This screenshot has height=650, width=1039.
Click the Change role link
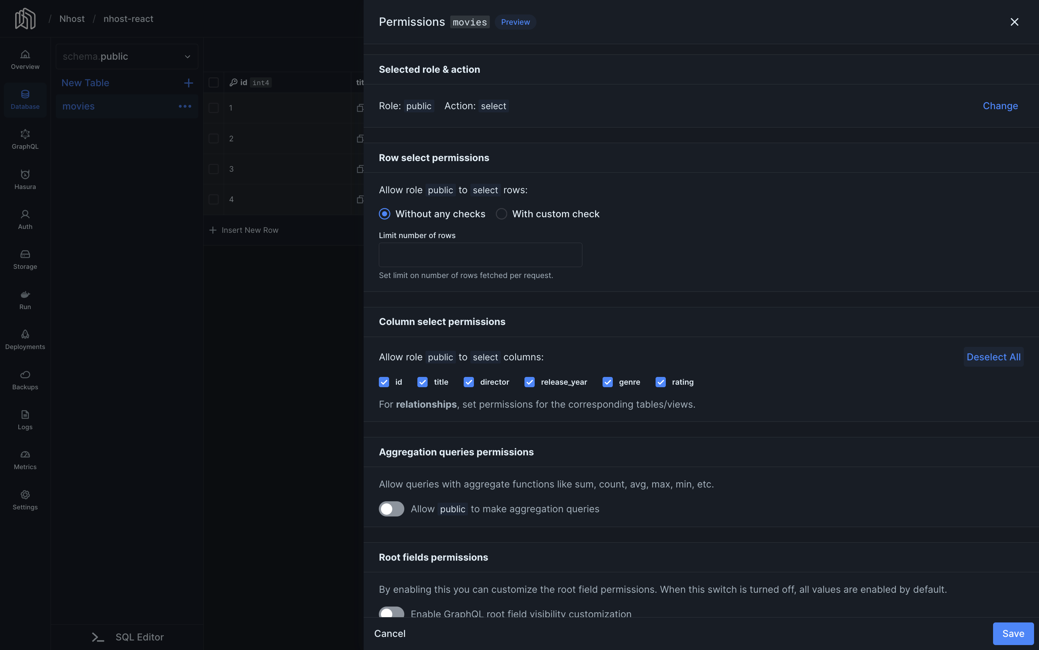click(x=1000, y=106)
